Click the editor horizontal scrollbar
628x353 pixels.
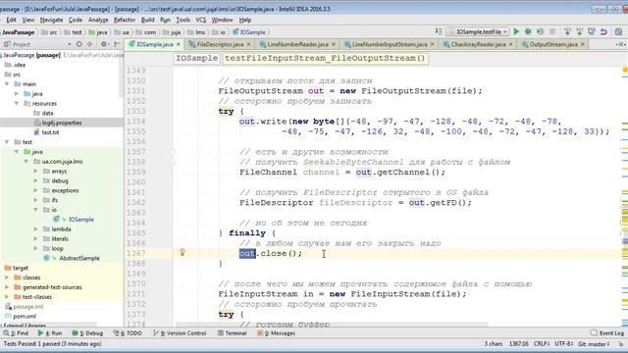click(332, 325)
